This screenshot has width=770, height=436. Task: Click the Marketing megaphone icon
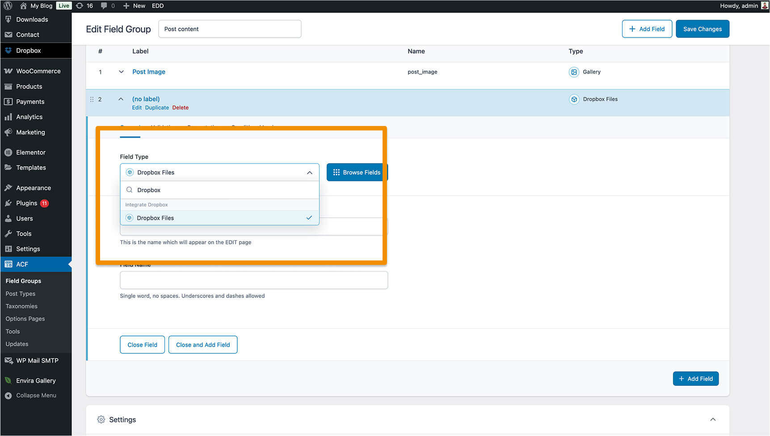pos(8,132)
